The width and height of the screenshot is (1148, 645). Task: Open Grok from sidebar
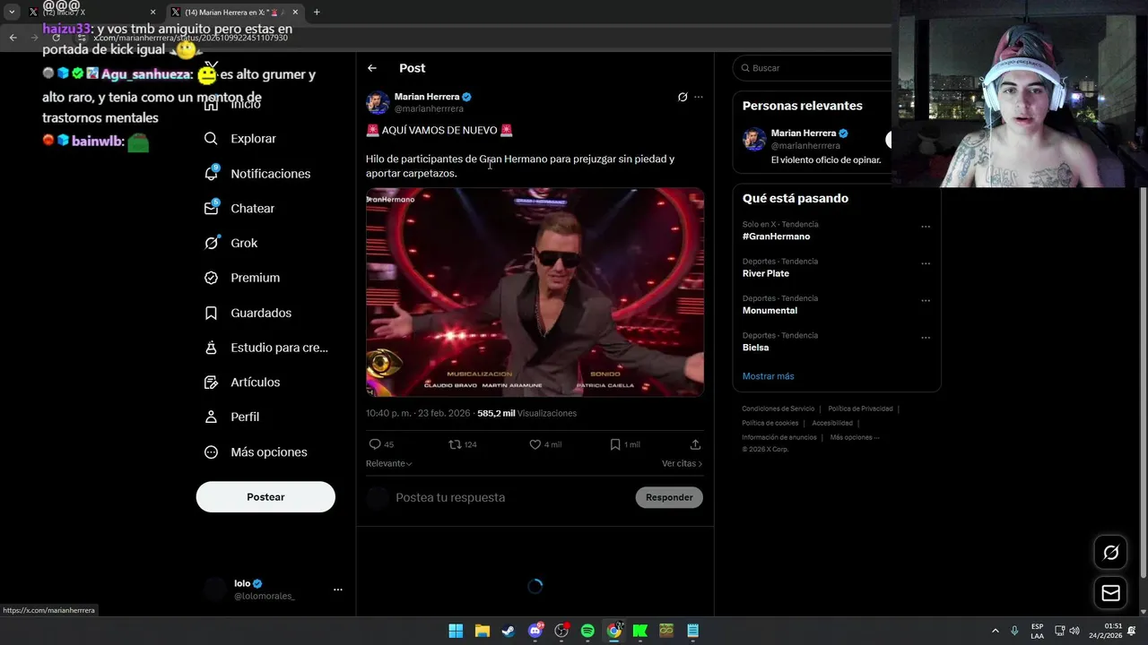[x=231, y=243]
